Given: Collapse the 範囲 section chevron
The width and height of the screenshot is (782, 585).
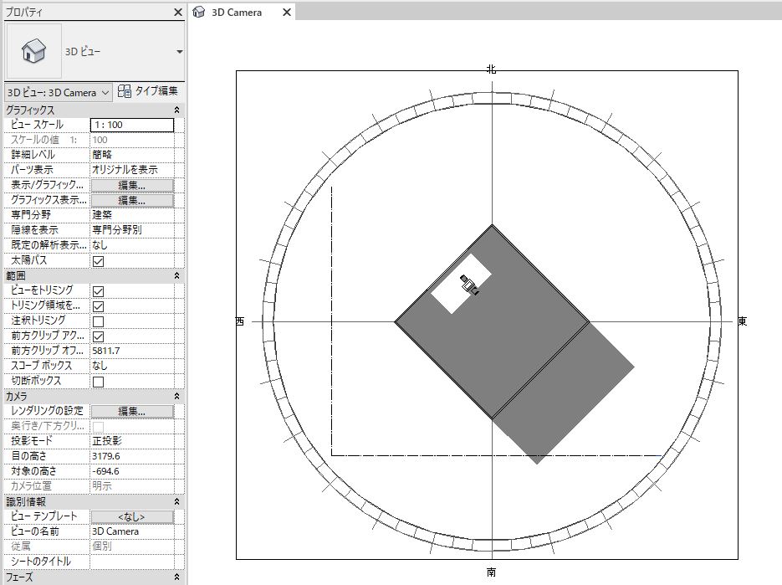Looking at the screenshot, I should pos(176,275).
